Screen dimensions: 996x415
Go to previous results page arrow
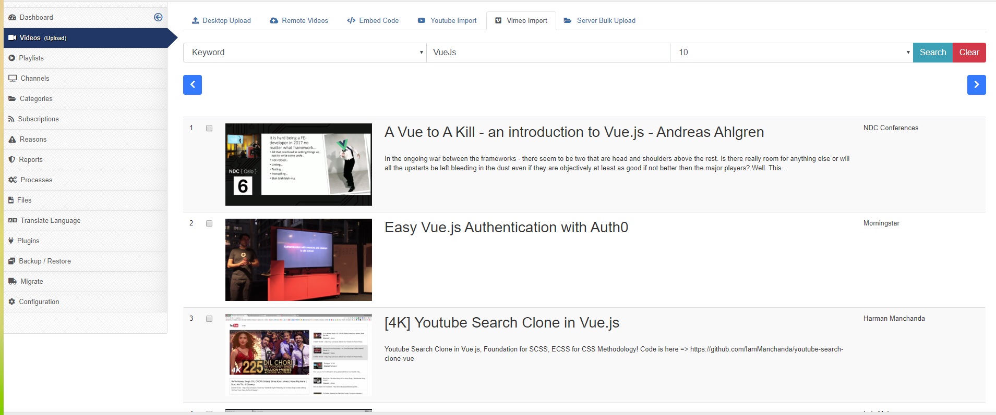point(193,85)
